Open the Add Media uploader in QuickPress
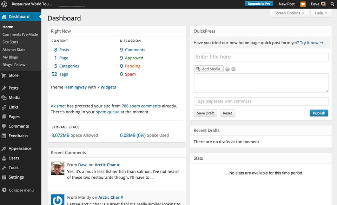 (209, 69)
